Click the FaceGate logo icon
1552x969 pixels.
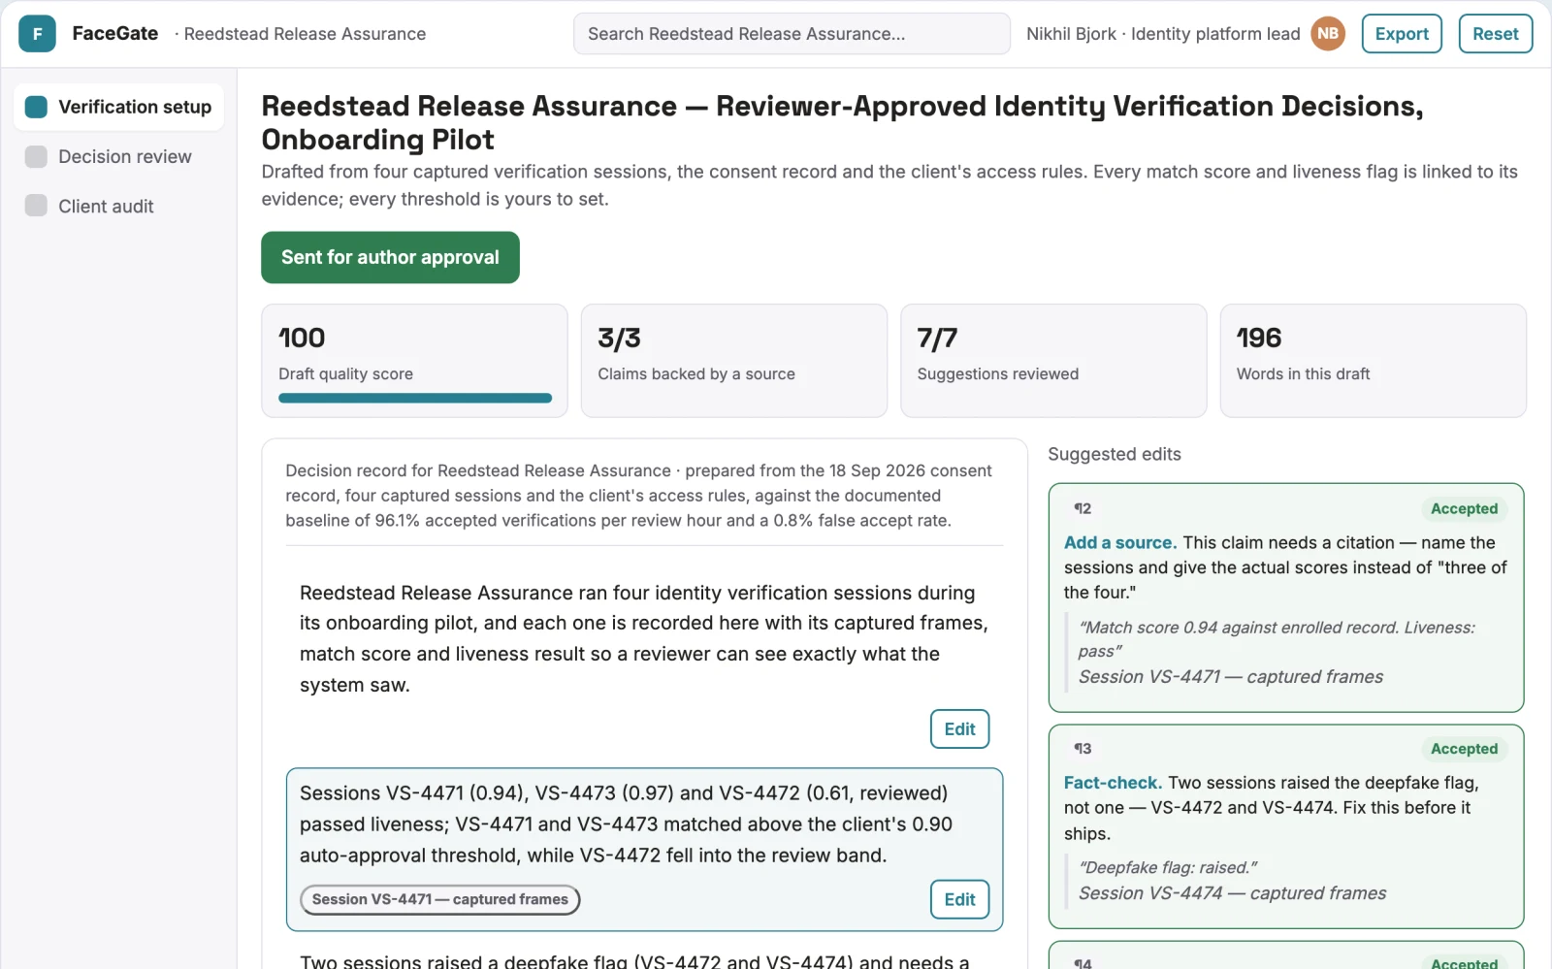pos(37,34)
